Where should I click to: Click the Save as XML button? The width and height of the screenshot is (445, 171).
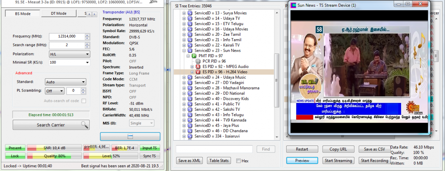[190, 161]
